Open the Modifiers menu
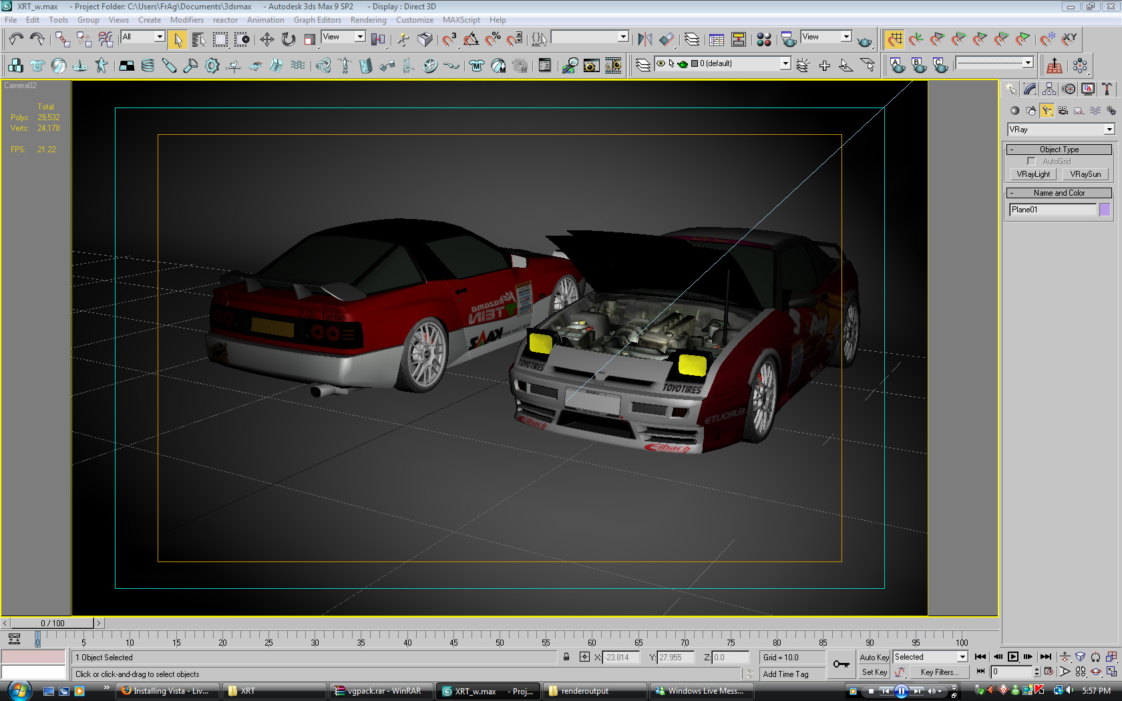Viewport: 1122px width, 701px height. click(x=186, y=20)
